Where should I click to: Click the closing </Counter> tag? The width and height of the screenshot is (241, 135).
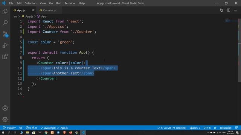click(47, 78)
